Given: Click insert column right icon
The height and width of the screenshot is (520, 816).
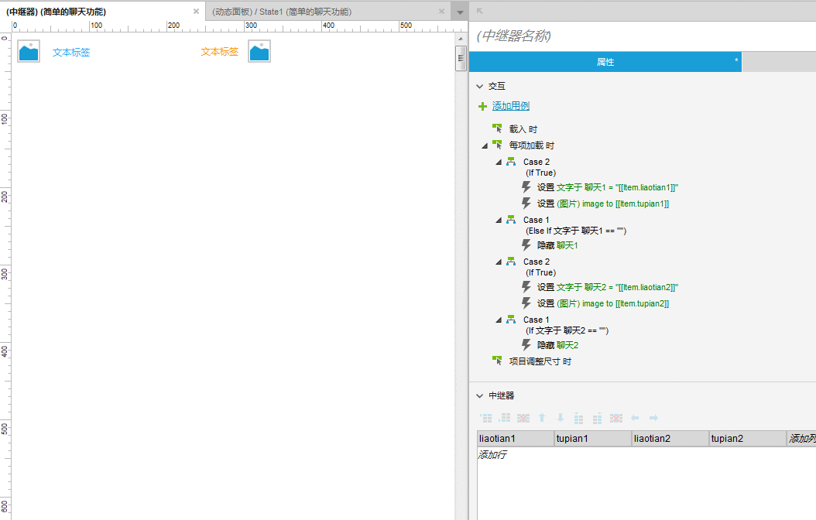Looking at the screenshot, I should tap(598, 418).
